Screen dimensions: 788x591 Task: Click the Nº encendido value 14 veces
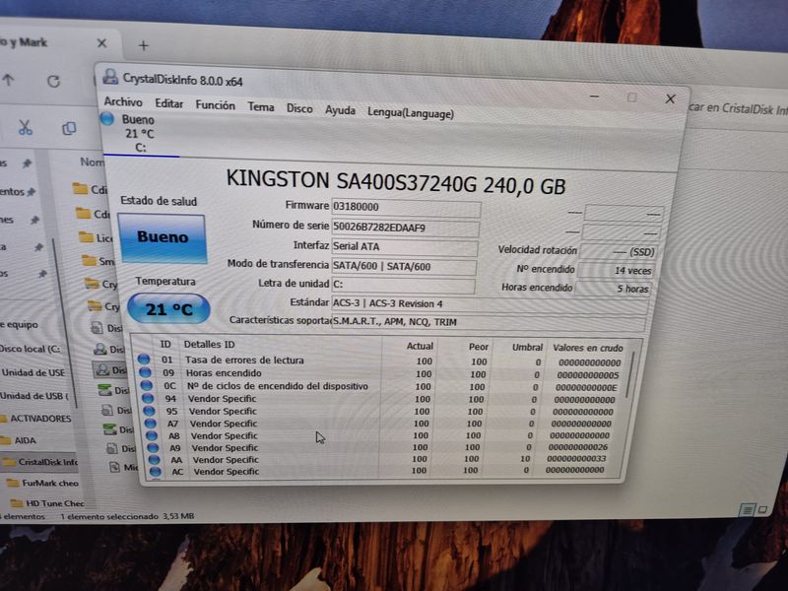coord(615,270)
